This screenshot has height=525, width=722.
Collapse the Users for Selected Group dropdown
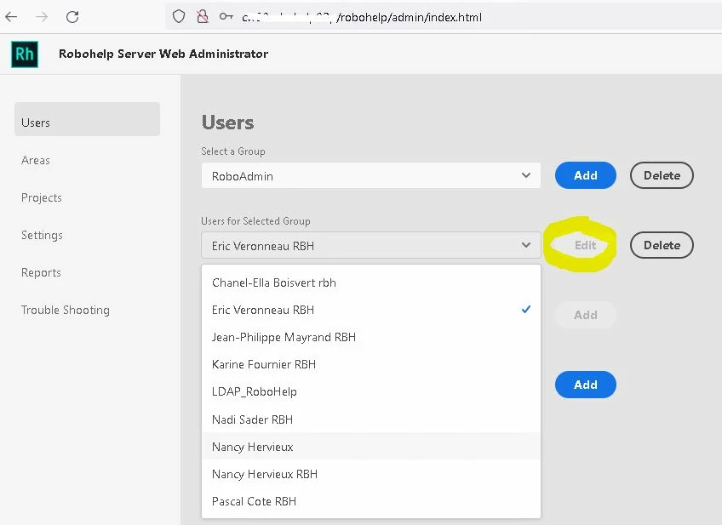pyautogui.click(x=371, y=245)
